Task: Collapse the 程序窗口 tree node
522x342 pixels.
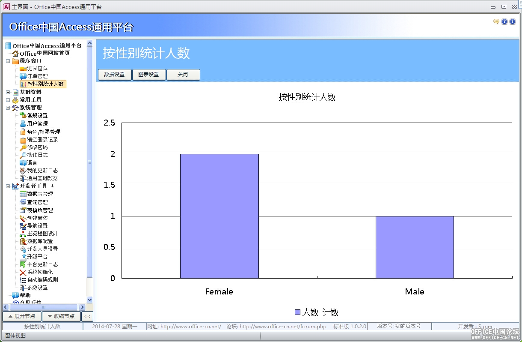Action: click(8, 61)
